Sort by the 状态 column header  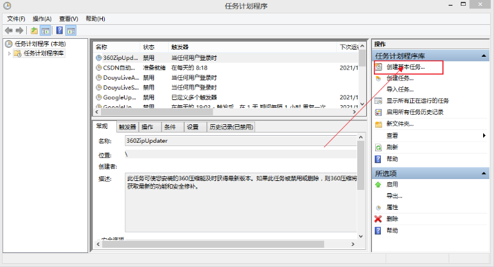click(154, 47)
